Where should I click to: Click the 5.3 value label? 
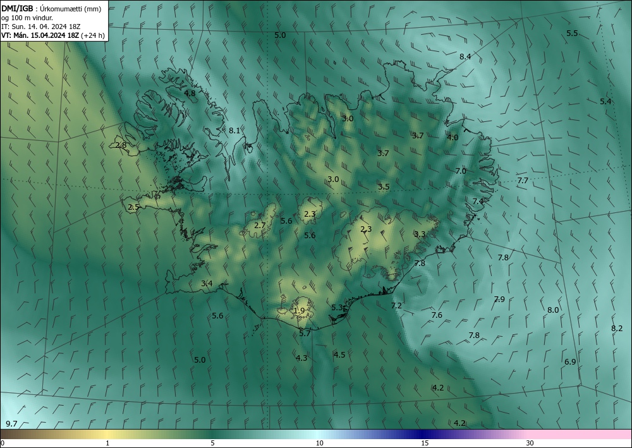coord(337,308)
